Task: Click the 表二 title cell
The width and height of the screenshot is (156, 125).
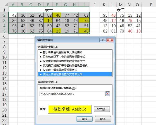Action: pyautogui.click(x=121, y=10)
